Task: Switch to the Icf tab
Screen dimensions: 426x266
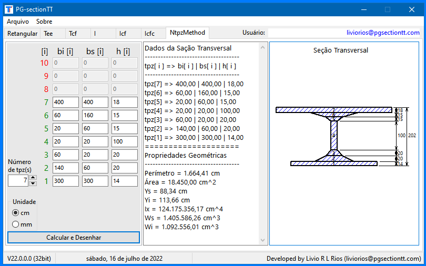Action: tap(128, 34)
